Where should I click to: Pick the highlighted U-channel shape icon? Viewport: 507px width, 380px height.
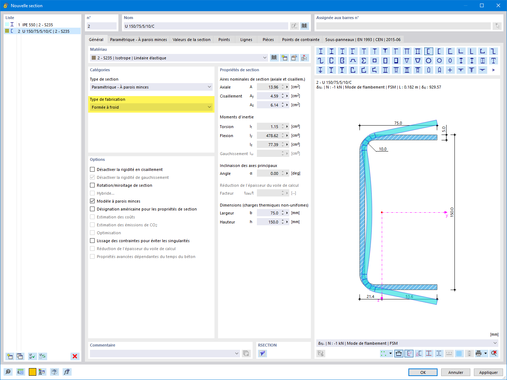(429, 51)
